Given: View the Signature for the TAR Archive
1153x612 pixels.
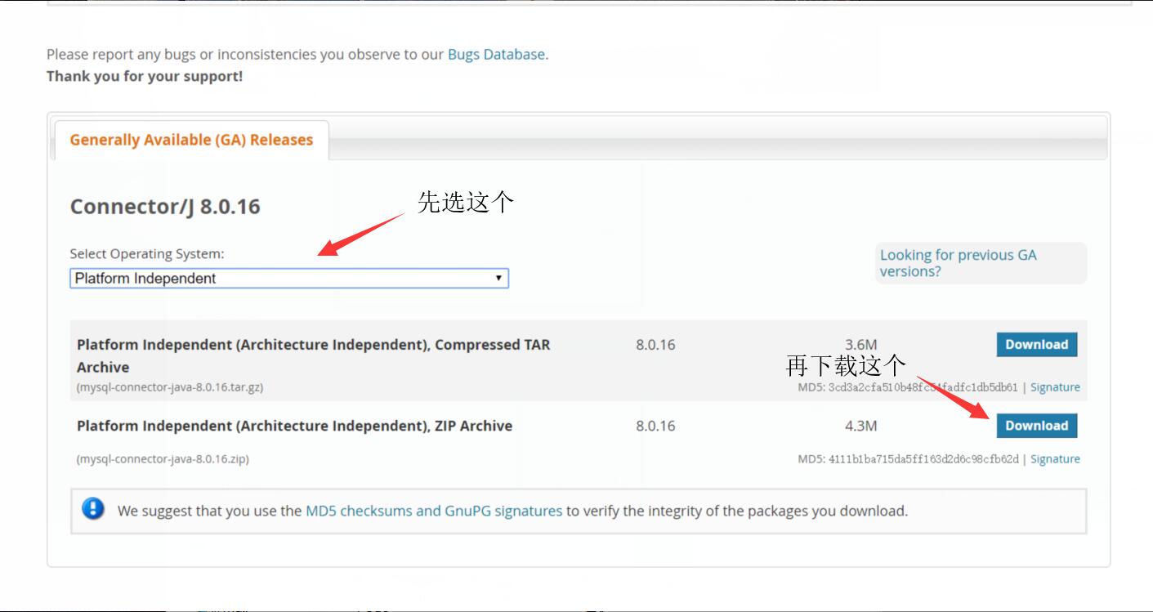Looking at the screenshot, I should [x=1055, y=386].
